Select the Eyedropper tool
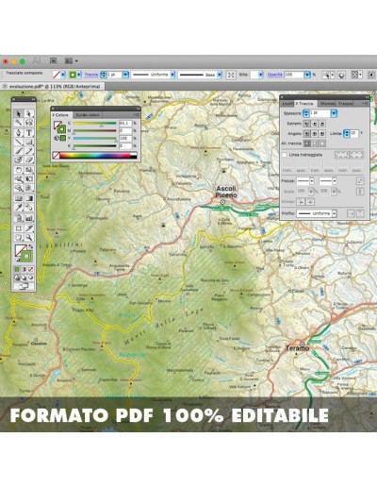 (19, 208)
